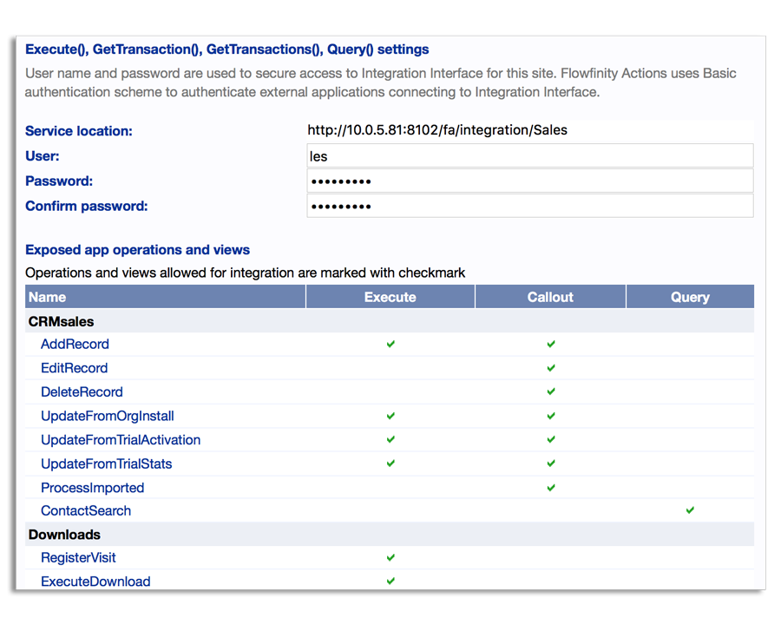
Task: Click into the User input field
Action: tap(529, 156)
